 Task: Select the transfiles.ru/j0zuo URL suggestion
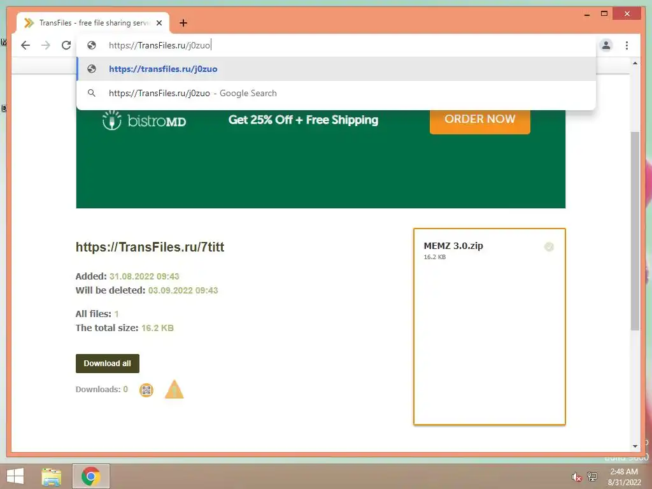(x=336, y=69)
